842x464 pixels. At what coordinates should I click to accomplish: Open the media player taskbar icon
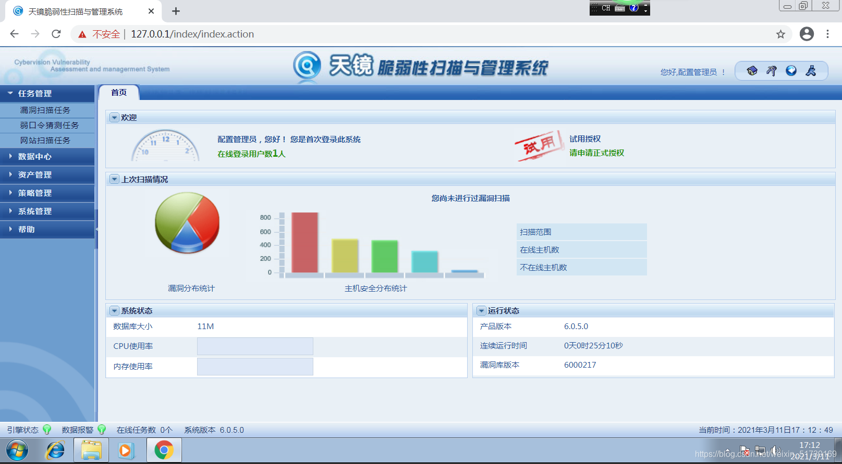tap(126, 450)
